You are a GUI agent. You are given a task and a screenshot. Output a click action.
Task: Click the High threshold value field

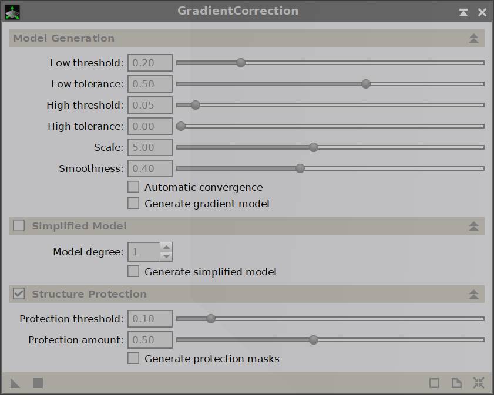pos(150,105)
